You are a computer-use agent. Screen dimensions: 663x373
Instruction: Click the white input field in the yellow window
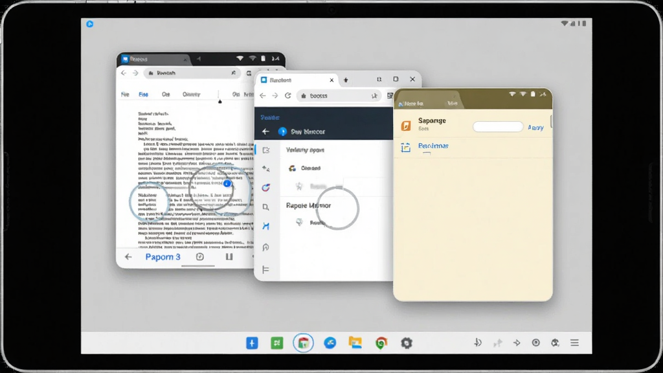tap(498, 126)
